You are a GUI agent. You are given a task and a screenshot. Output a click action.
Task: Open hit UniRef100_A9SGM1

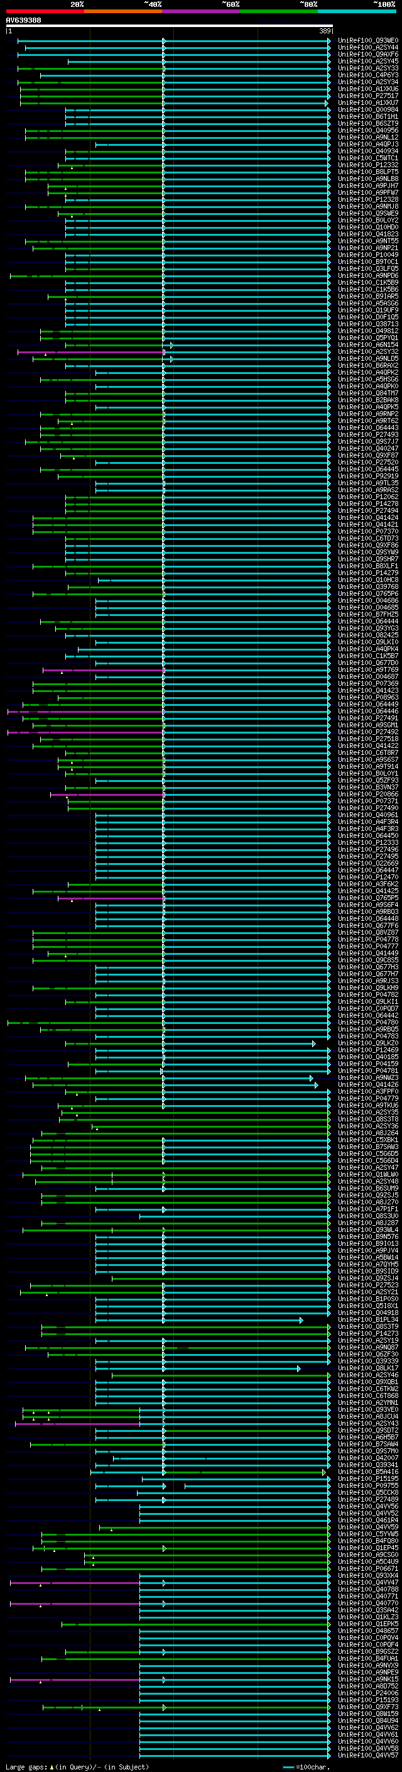[368, 725]
